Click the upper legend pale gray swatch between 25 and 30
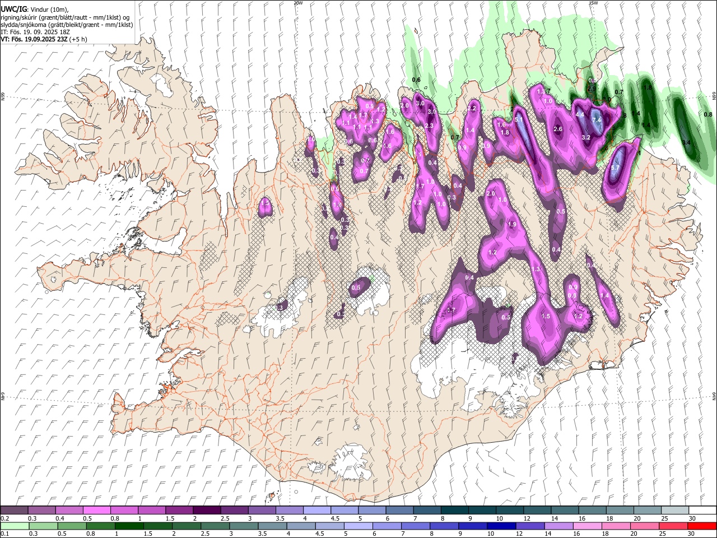 (674, 510)
